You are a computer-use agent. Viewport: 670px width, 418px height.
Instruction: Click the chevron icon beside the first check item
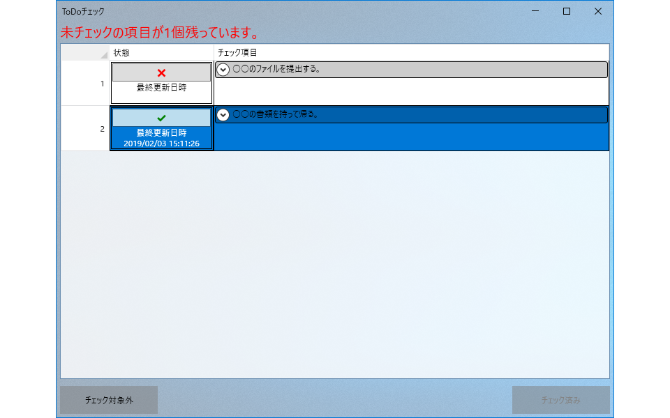223,69
